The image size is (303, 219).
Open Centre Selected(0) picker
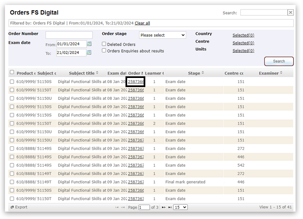tap(243, 43)
